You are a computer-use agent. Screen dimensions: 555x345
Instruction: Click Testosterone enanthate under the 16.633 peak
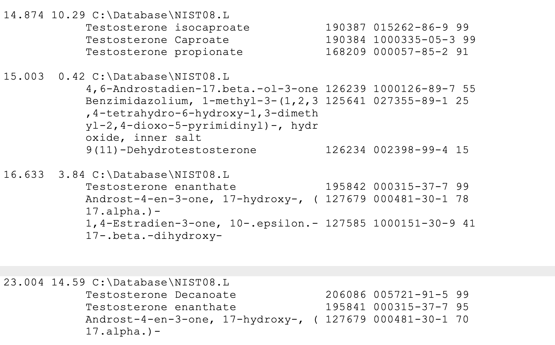[x=161, y=187]
